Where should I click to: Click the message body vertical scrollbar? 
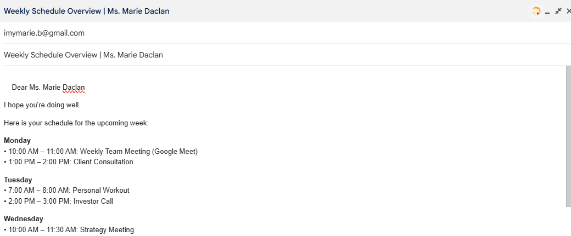click(568, 137)
